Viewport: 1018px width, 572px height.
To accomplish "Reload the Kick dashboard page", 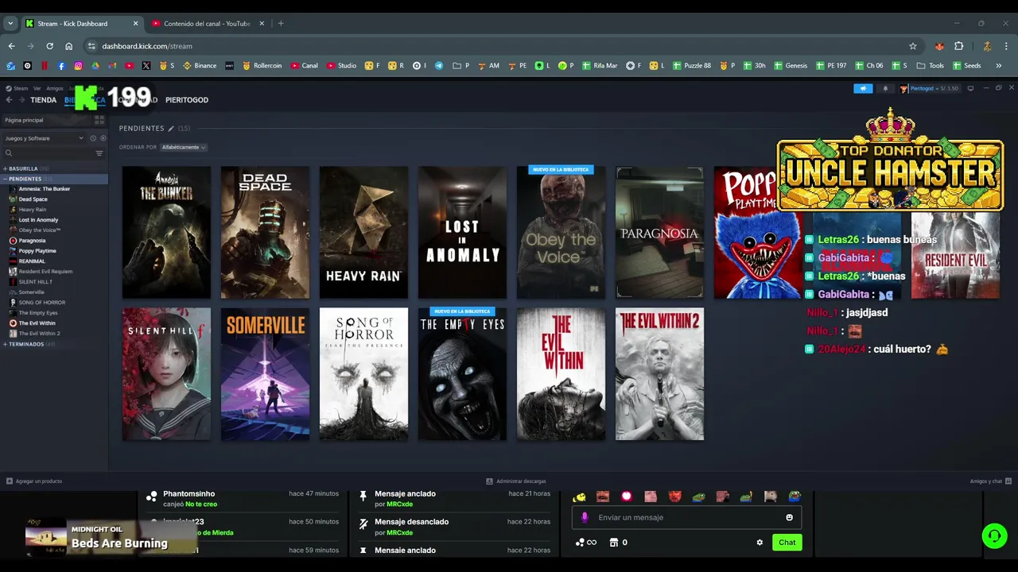I will 49,46.
